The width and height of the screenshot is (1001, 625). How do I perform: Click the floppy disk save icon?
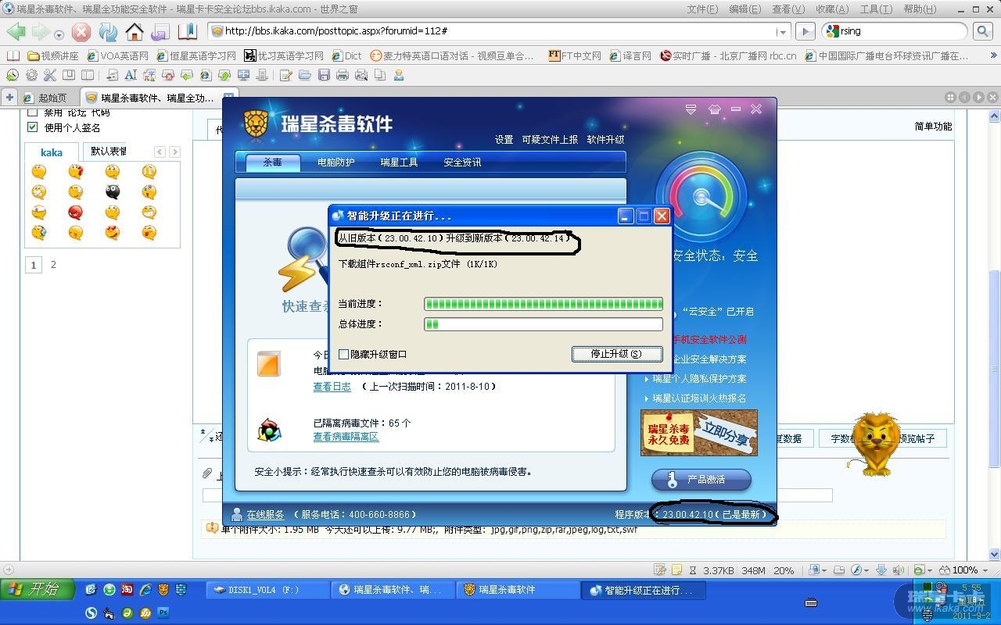pos(324,75)
